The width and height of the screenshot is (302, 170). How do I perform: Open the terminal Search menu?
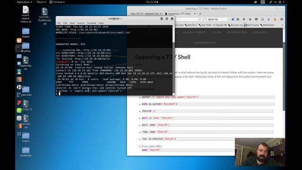81,23
